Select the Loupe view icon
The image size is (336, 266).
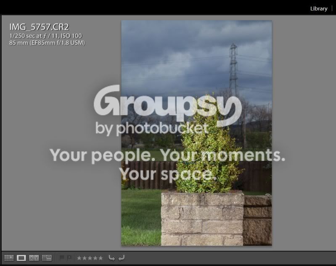(21, 258)
